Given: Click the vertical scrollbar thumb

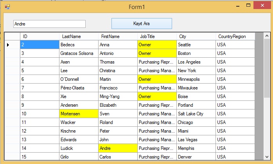Looking at the screenshot, I should click(x=267, y=68).
